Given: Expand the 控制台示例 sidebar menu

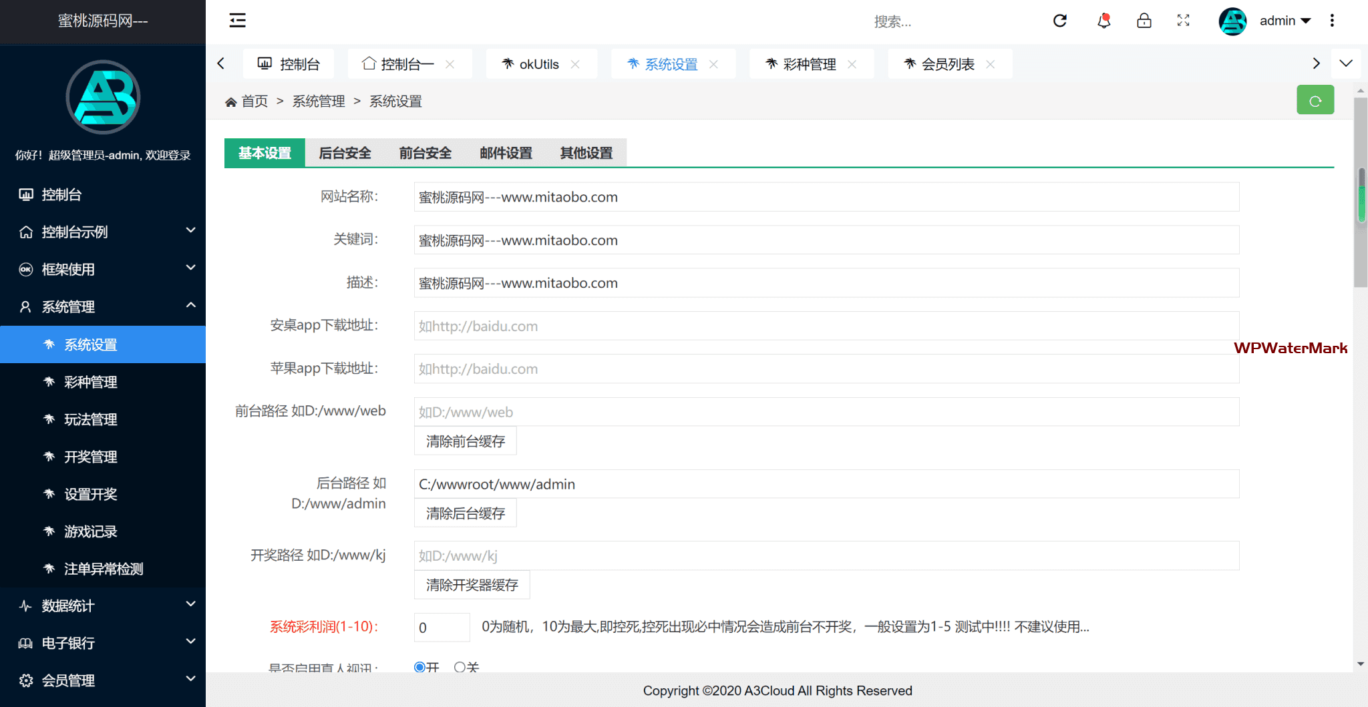Looking at the screenshot, I should point(103,232).
